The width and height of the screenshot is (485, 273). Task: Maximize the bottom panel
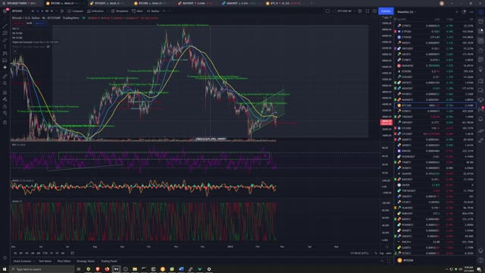[x=389, y=261]
